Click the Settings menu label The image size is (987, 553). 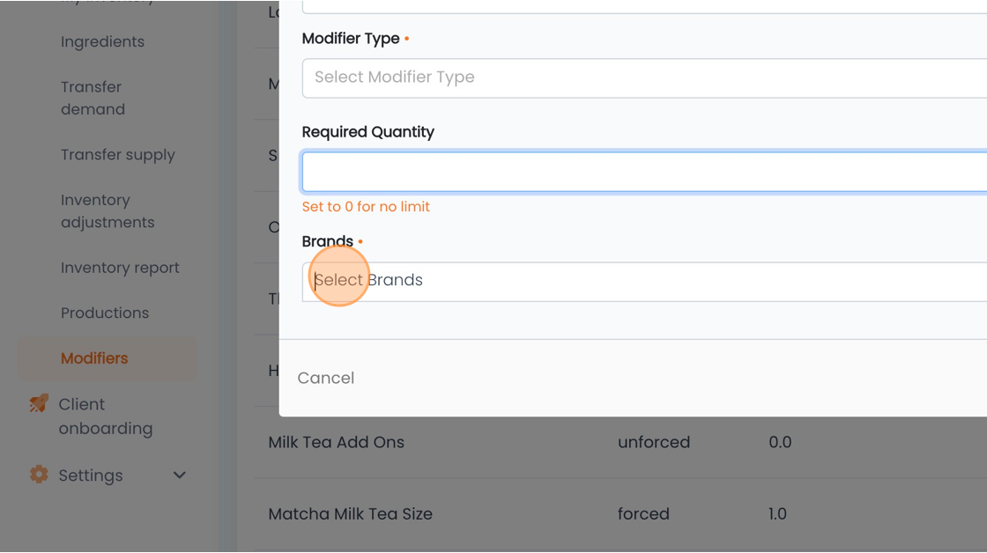[x=91, y=475]
